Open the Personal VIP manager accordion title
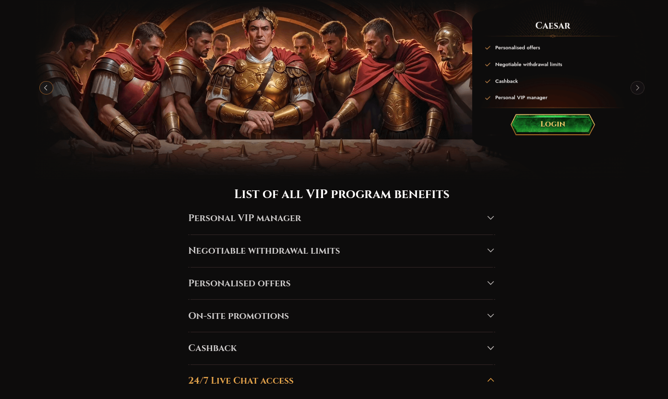Screen dimensions: 668x399 point(245,218)
